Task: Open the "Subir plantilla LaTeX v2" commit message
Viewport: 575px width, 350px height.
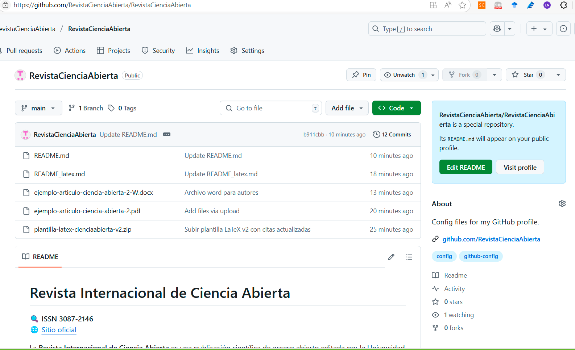Action: tap(248, 229)
